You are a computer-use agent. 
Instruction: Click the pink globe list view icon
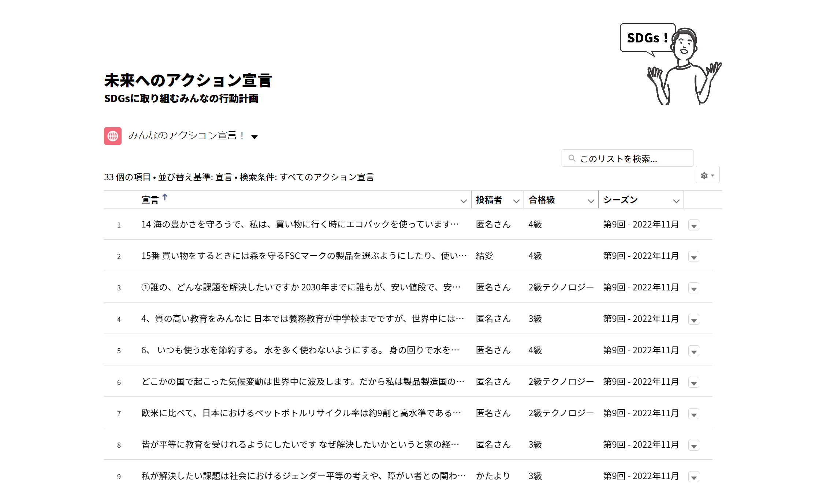112,136
